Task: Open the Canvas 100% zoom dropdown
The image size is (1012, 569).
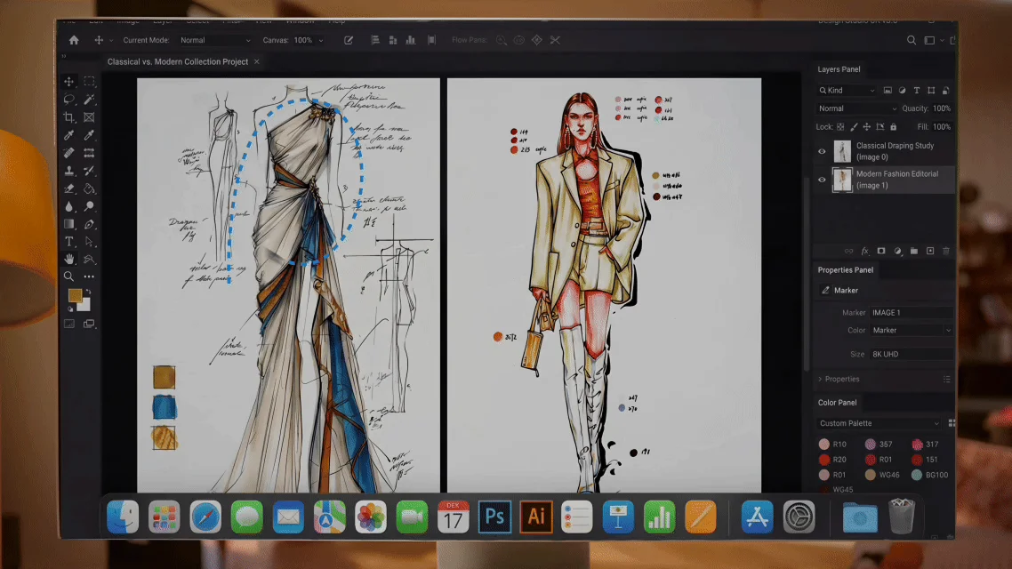Action: point(309,40)
